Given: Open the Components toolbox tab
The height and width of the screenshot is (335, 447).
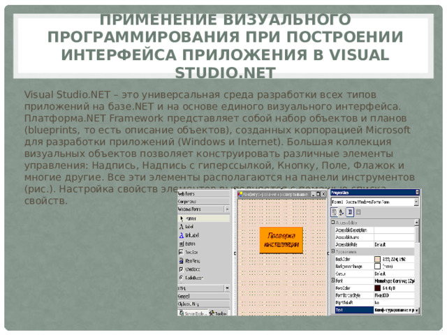Looking at the screenshot, I should 203,202.
